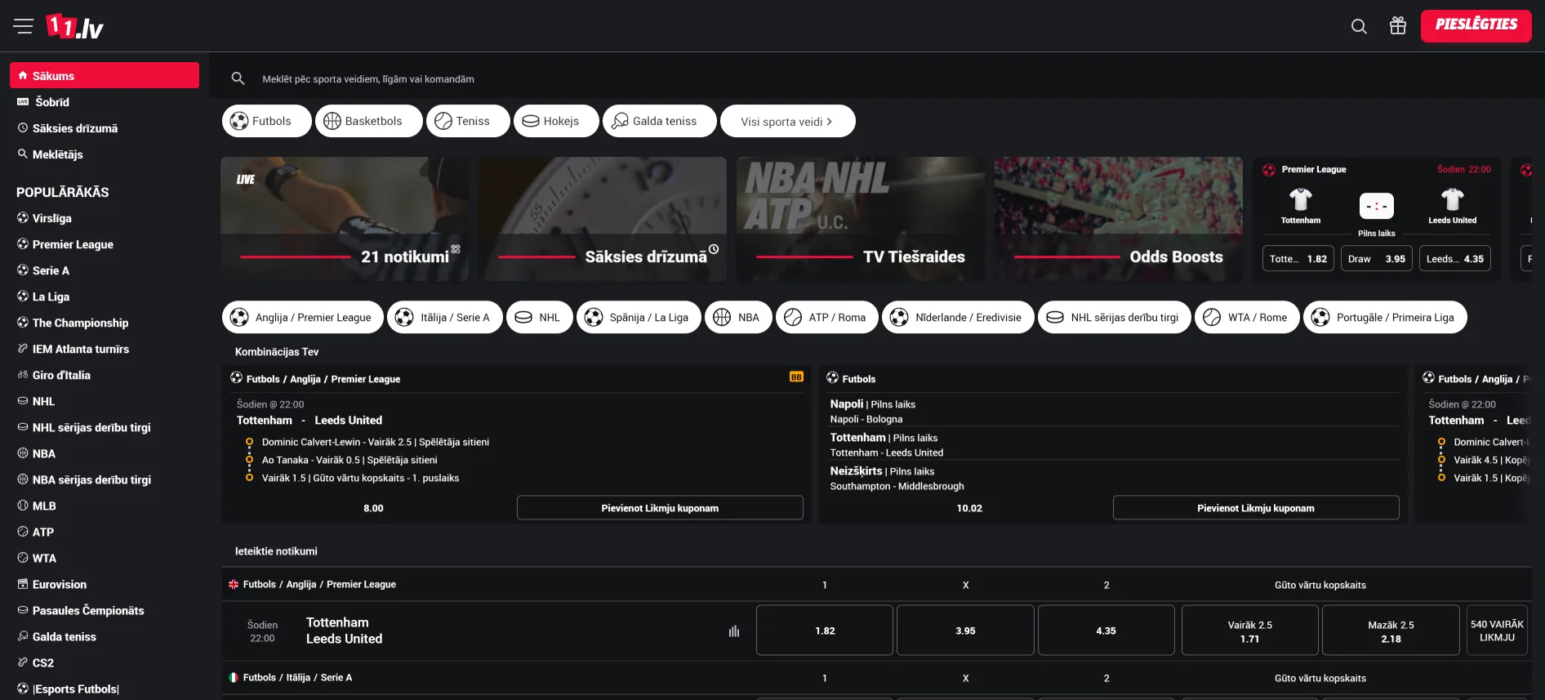Open Pasaules Čempionāts in sidebar
The image size is (1545, 700).
click(x=105, y=610)
